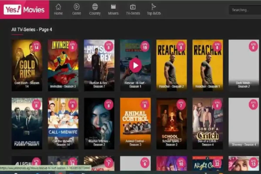The height and width of the screenshot is (174, 261).
Task: Click EPS 19 badge on Rescue: HI-Surf
Action: pos(145,46)
